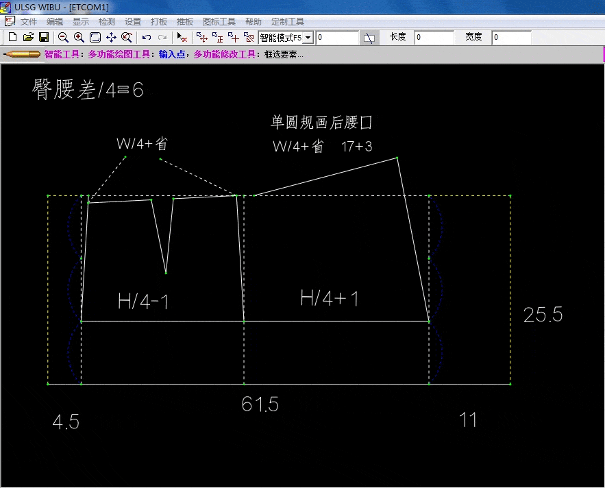Click the 长度 input field
Screen dimensions: 605x488
point(434,38)
